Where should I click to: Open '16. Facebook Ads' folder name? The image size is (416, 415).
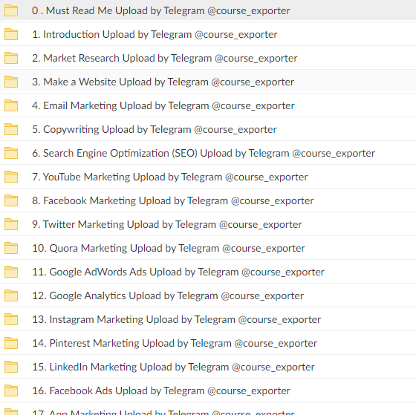tap(160, 391)
